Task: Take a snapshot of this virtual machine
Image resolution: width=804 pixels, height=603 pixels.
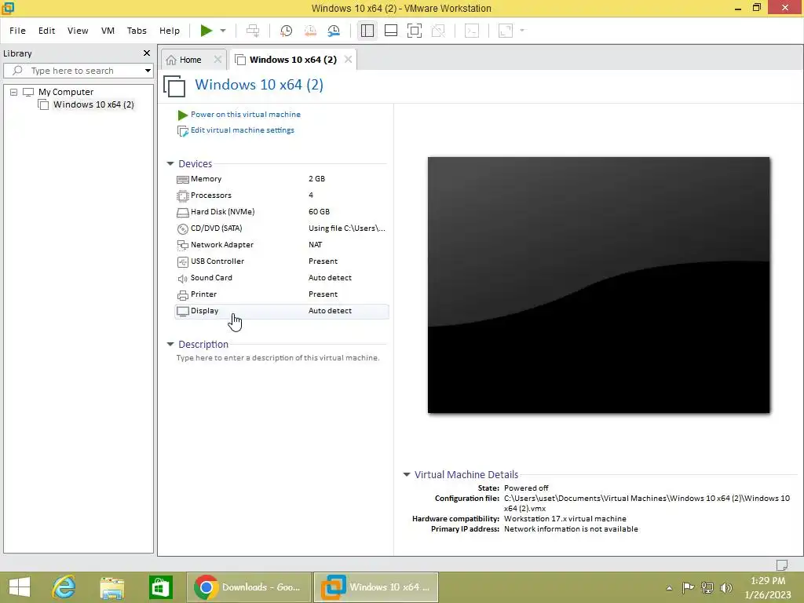Action: [x=286, y=31]
